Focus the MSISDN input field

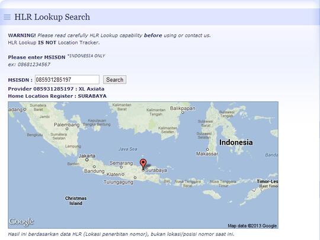click(x=67, y=79)
